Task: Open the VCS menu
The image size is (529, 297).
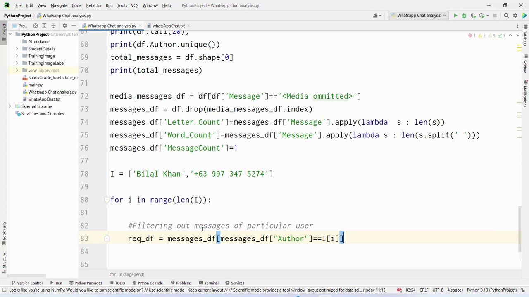Action: tap(134, 5)
